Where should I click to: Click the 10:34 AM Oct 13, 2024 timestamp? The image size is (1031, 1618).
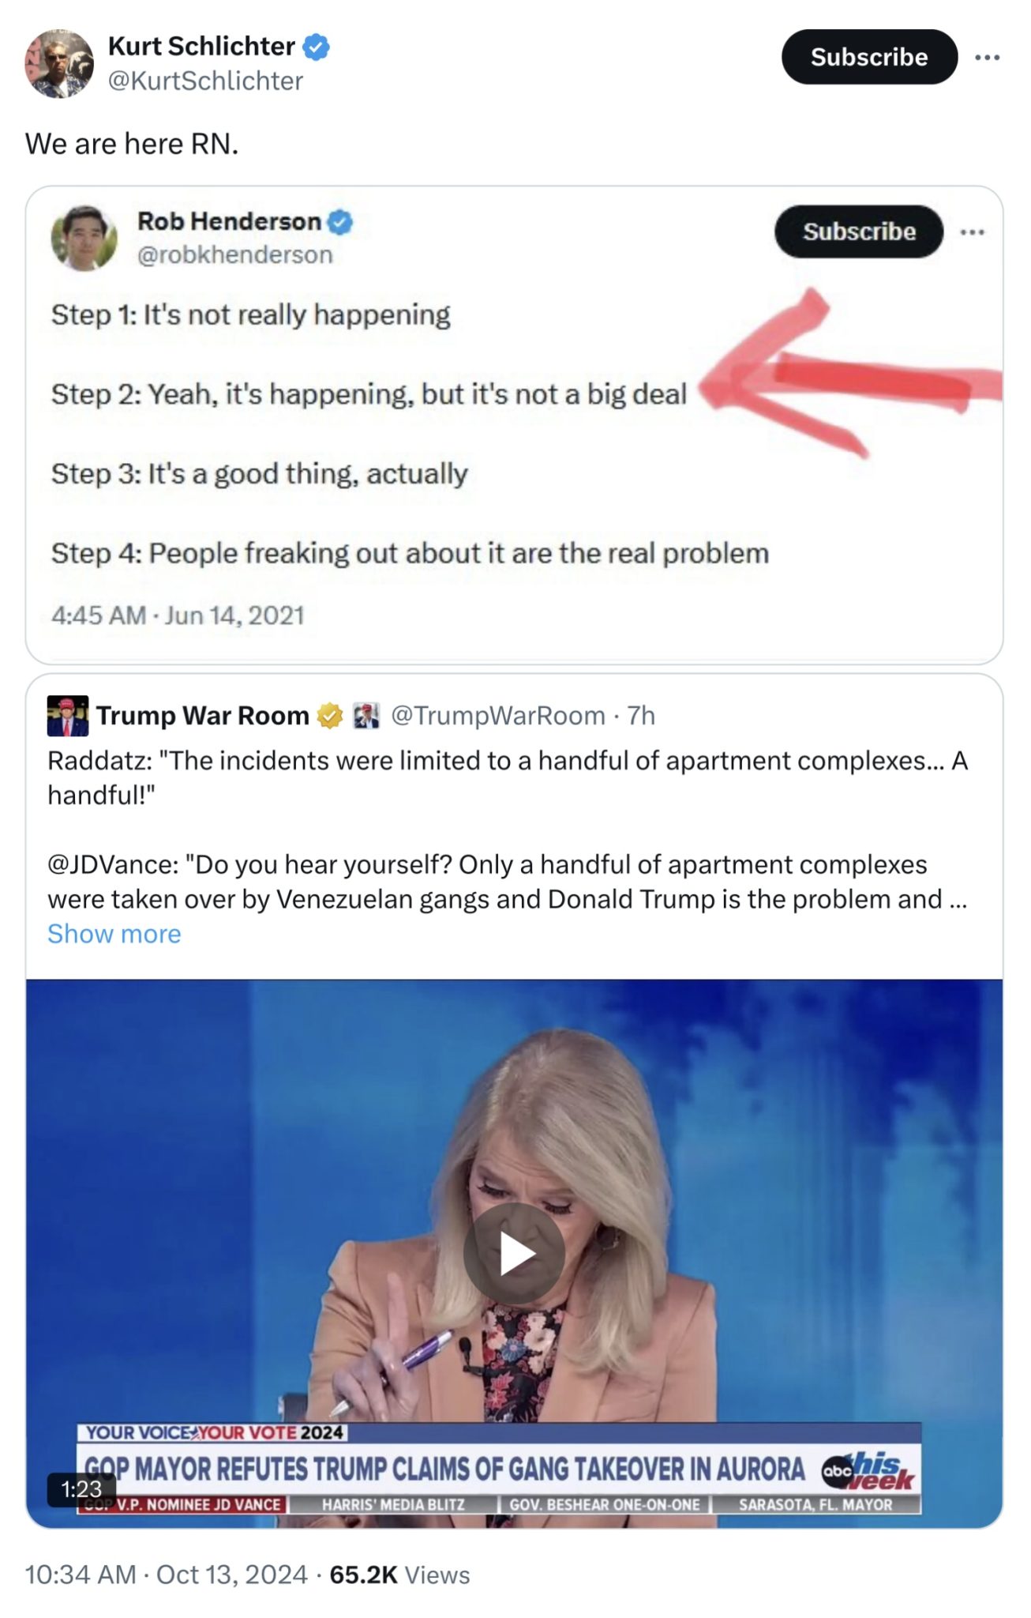coord(166,1575)
